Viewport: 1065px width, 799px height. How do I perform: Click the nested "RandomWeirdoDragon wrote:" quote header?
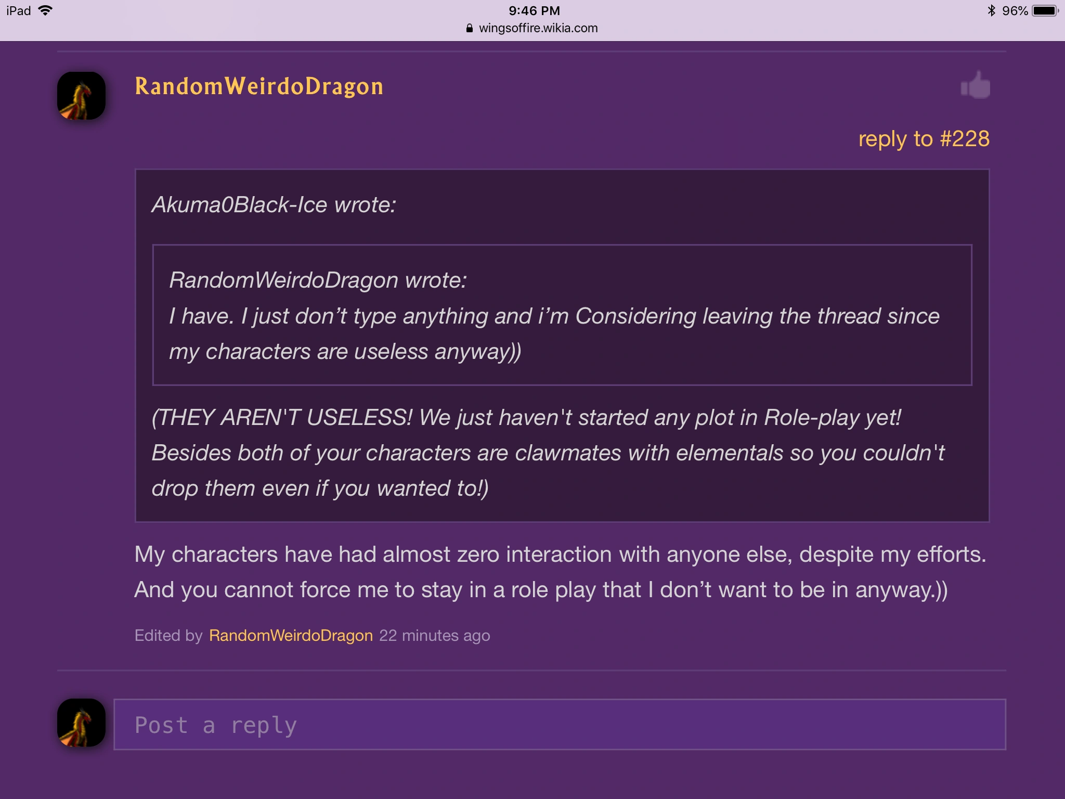point(318,280)
